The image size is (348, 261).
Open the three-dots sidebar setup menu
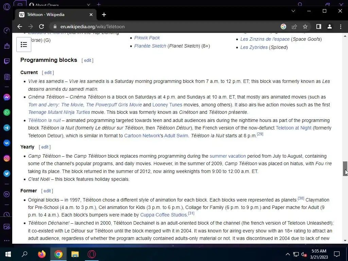pos(7,241)
